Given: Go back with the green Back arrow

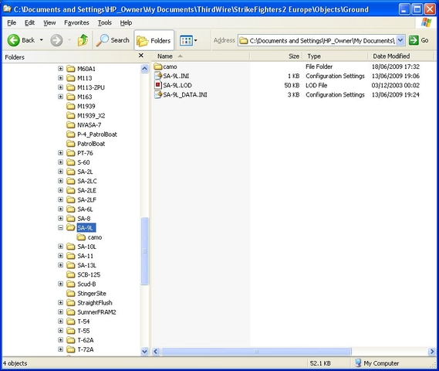Looking at the screenshot, I should click(13, 40).
